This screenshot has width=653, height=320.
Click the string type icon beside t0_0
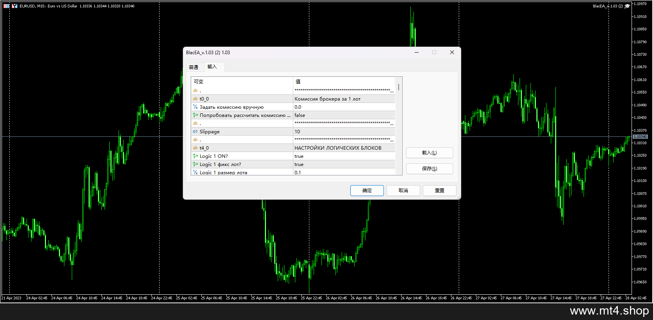point(195,99)
